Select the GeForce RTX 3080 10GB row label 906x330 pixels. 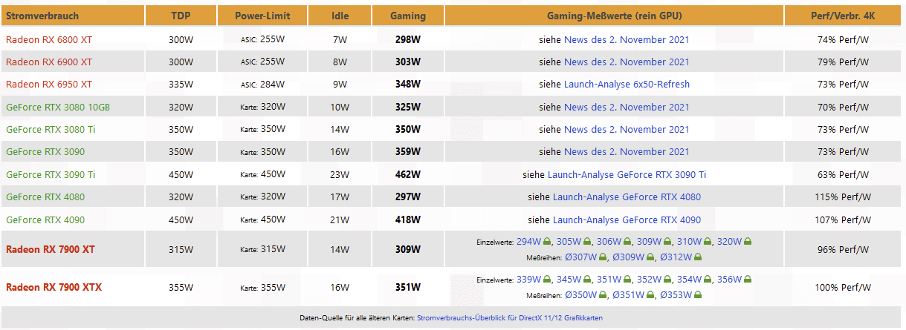[x=58, y=107]
